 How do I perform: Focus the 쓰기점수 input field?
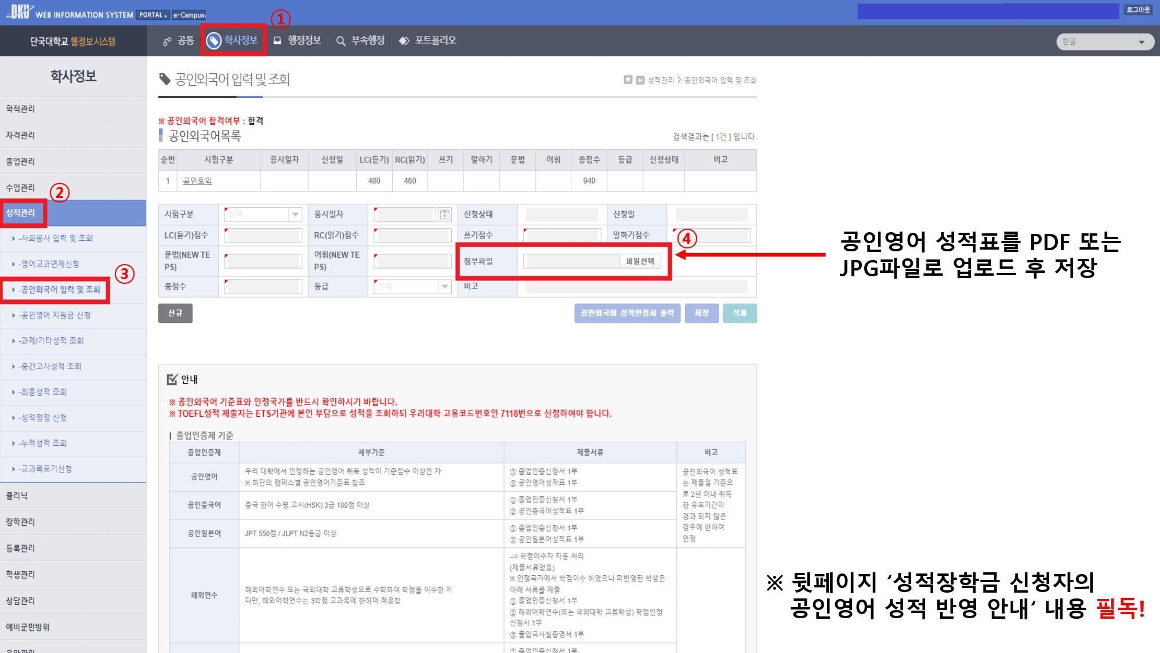tap(562, 236)
